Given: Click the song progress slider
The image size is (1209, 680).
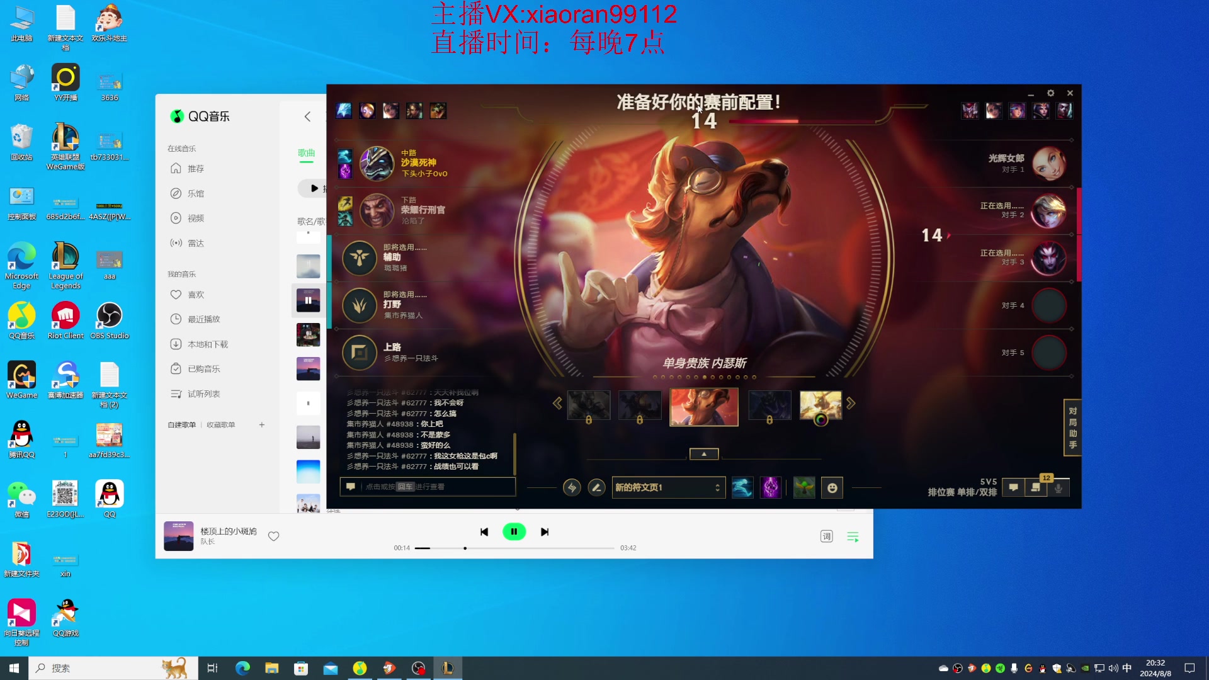Looking at the screenshot, I should (514, 548).
